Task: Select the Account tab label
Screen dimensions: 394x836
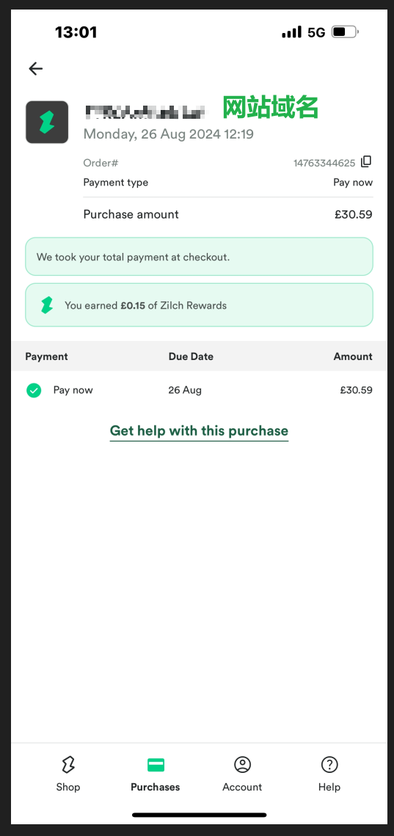Action: pyautogui.click(x=242, y=787)
